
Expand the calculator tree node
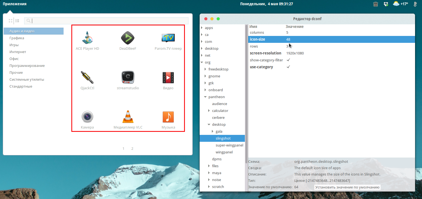209,111
